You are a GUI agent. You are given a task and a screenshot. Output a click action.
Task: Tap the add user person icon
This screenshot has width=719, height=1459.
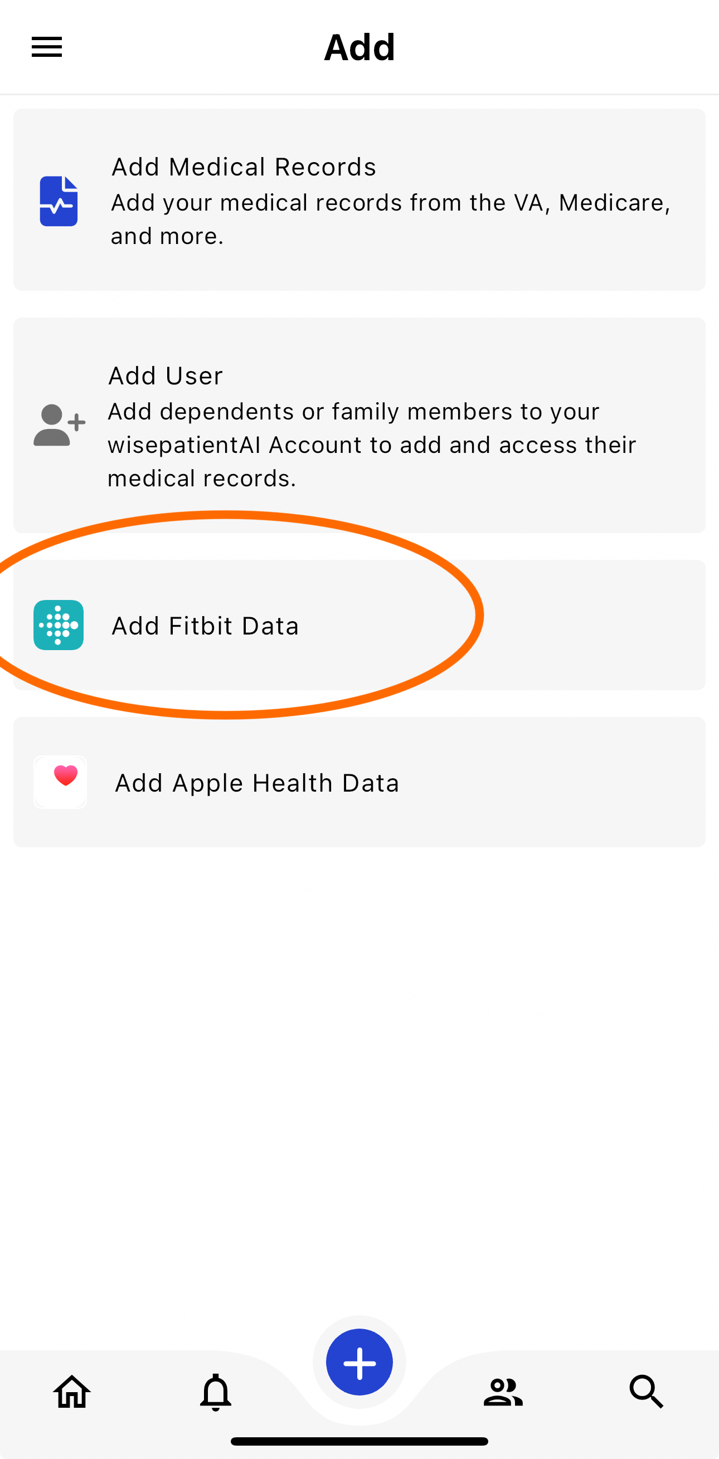(x=59, y=425)
